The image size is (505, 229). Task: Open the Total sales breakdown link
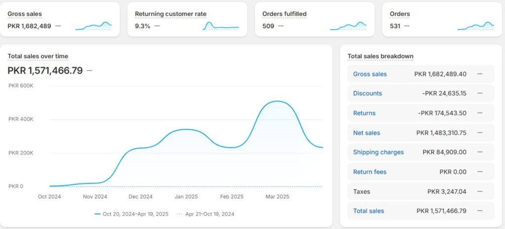tap(368, 211)
